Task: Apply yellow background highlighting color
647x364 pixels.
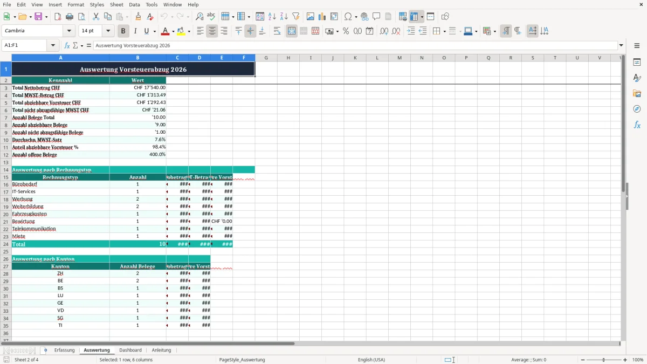Action: (181, 31)
